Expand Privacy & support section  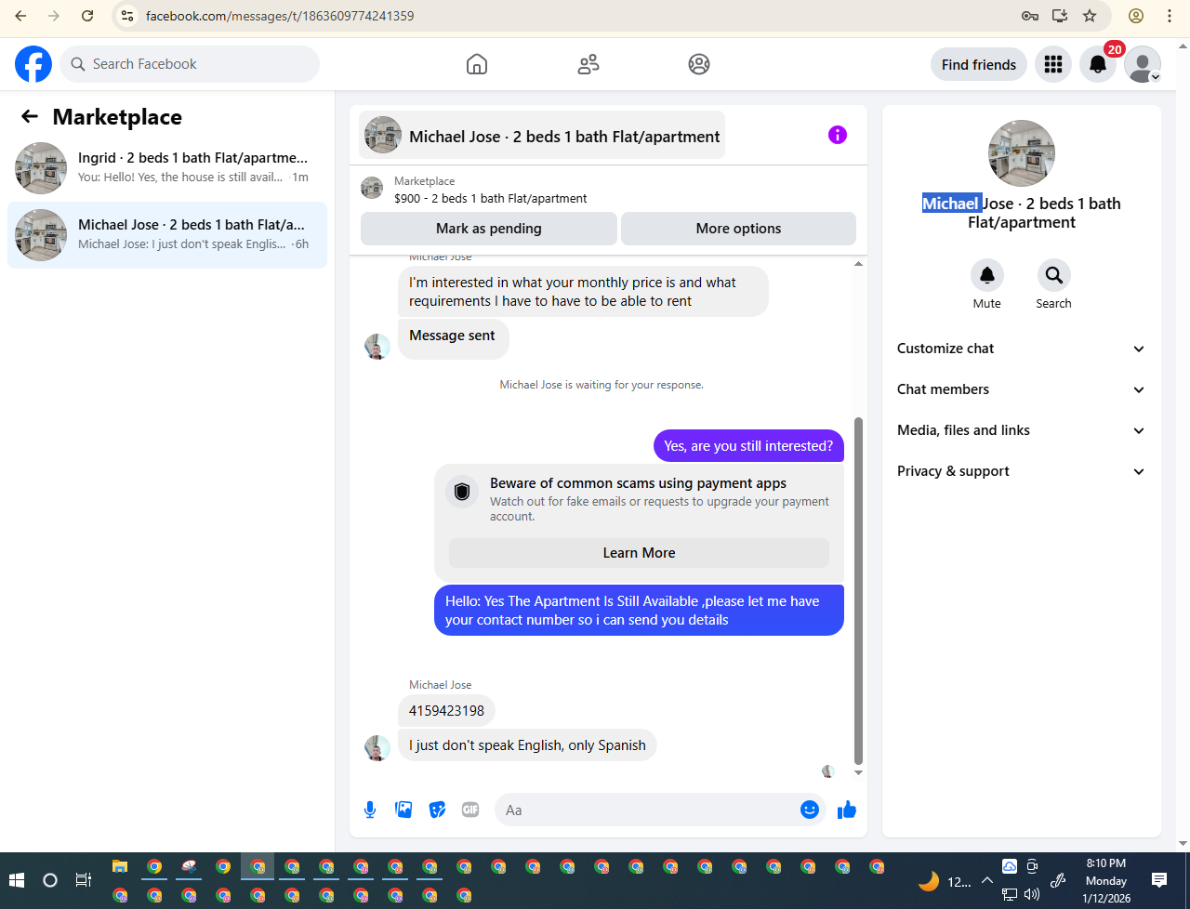pyautogui.click(x=1022, y=471)
